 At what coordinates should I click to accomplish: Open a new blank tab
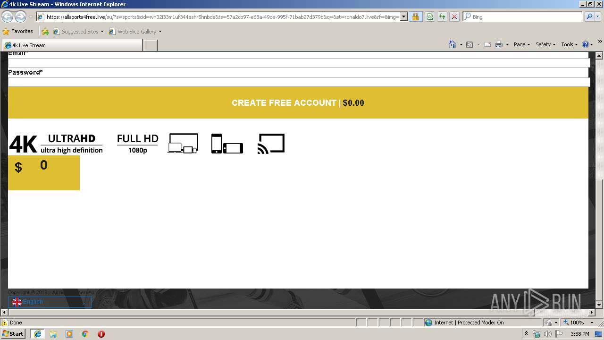[x=150, y=45]
